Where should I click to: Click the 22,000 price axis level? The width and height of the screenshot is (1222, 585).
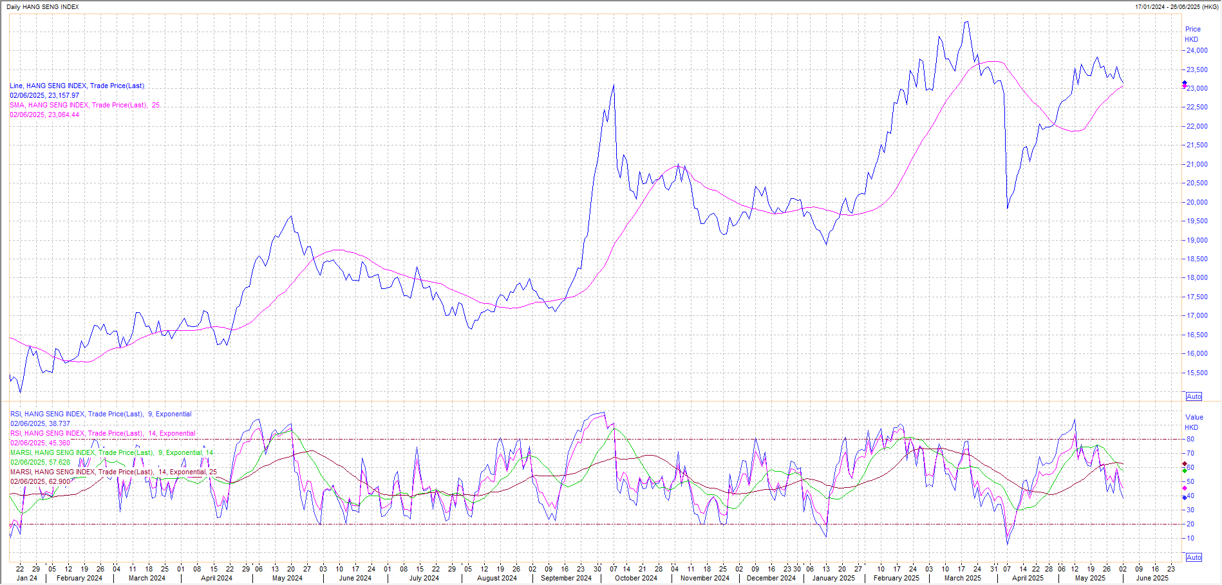tap(1197, 126)
